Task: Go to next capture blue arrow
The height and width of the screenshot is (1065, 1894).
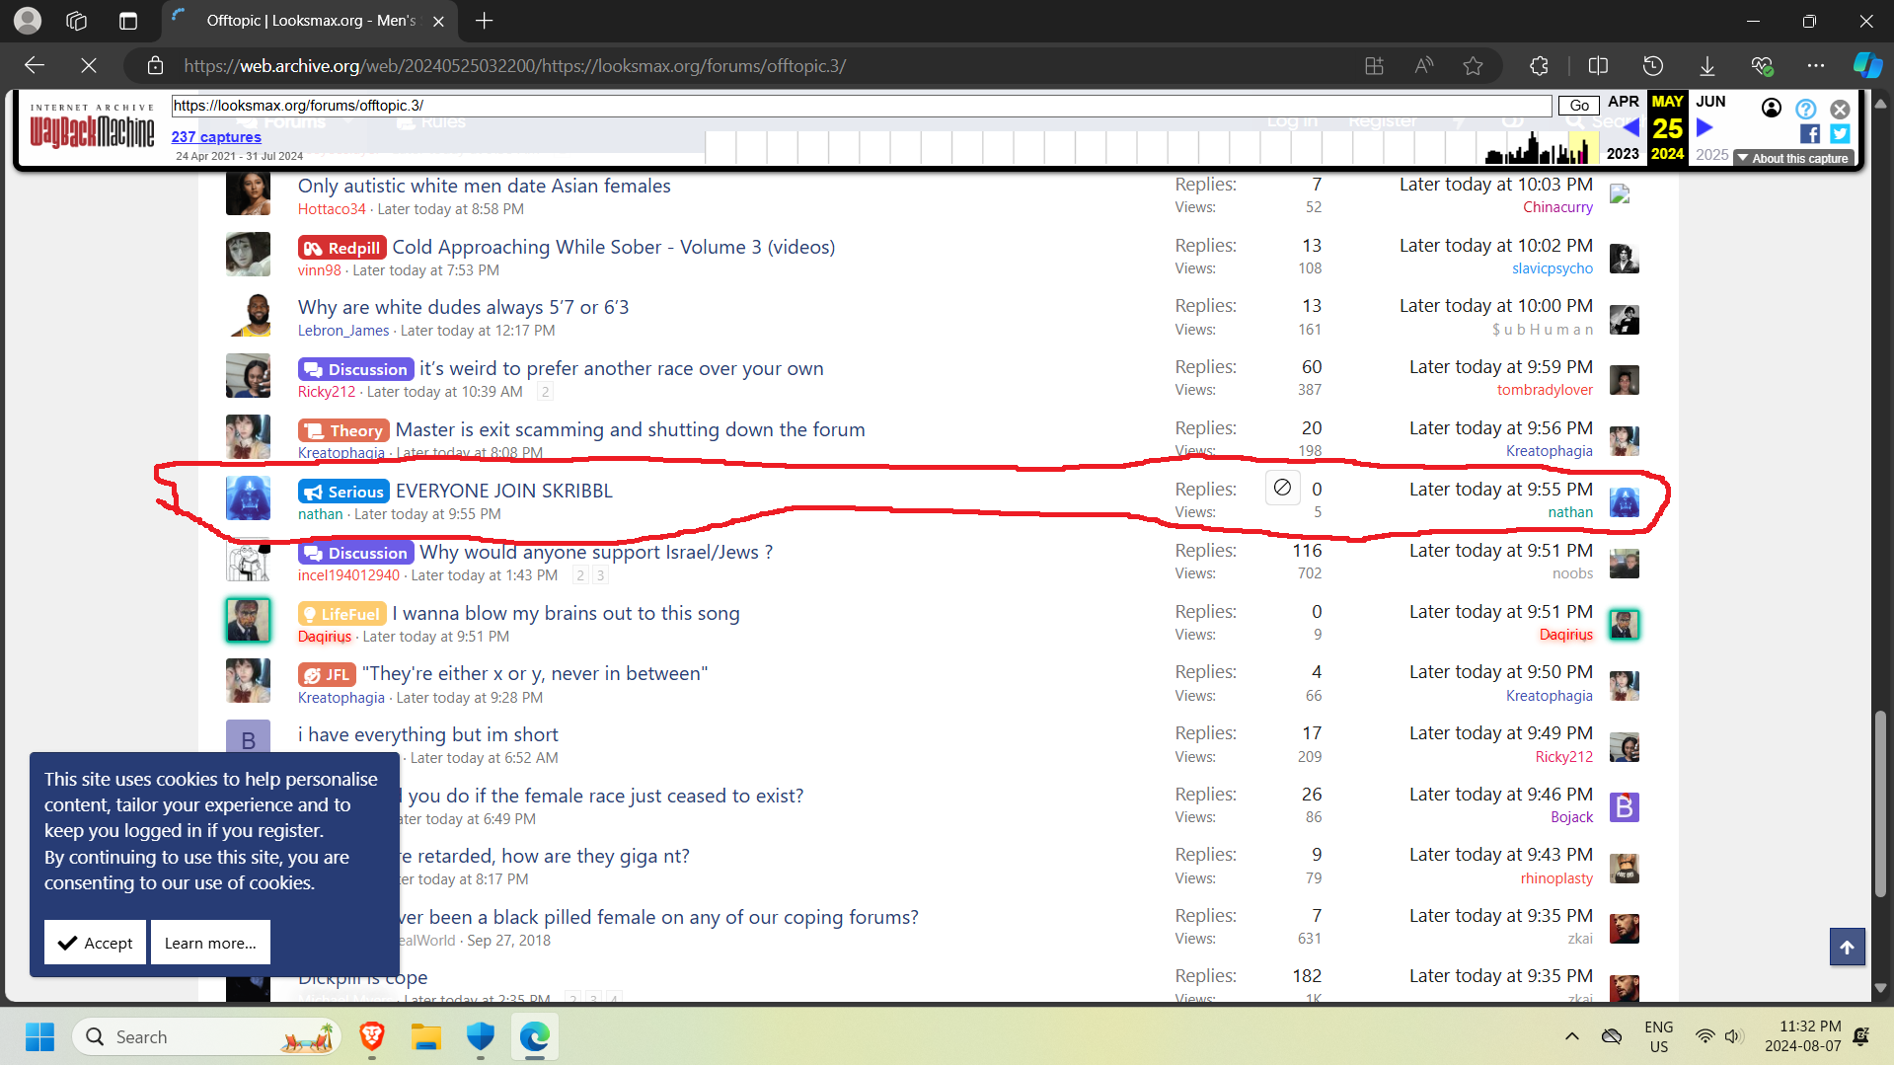Action: pyautogui.click(x=1705, y=128)
